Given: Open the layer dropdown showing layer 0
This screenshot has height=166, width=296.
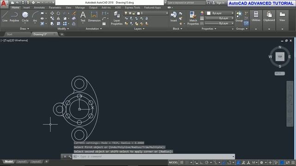Looking at the screenshot, I should [x=146, y=13].
